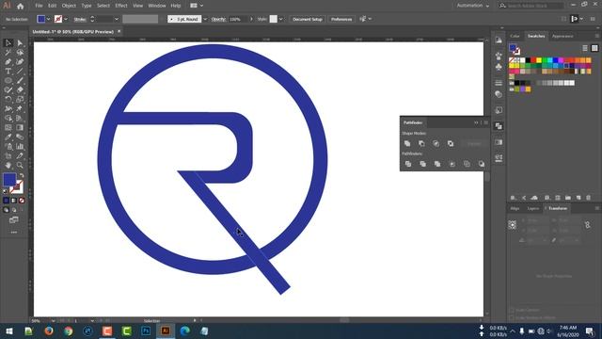
Task: Pick the Lasso tool
Action: tap(20, 53)
